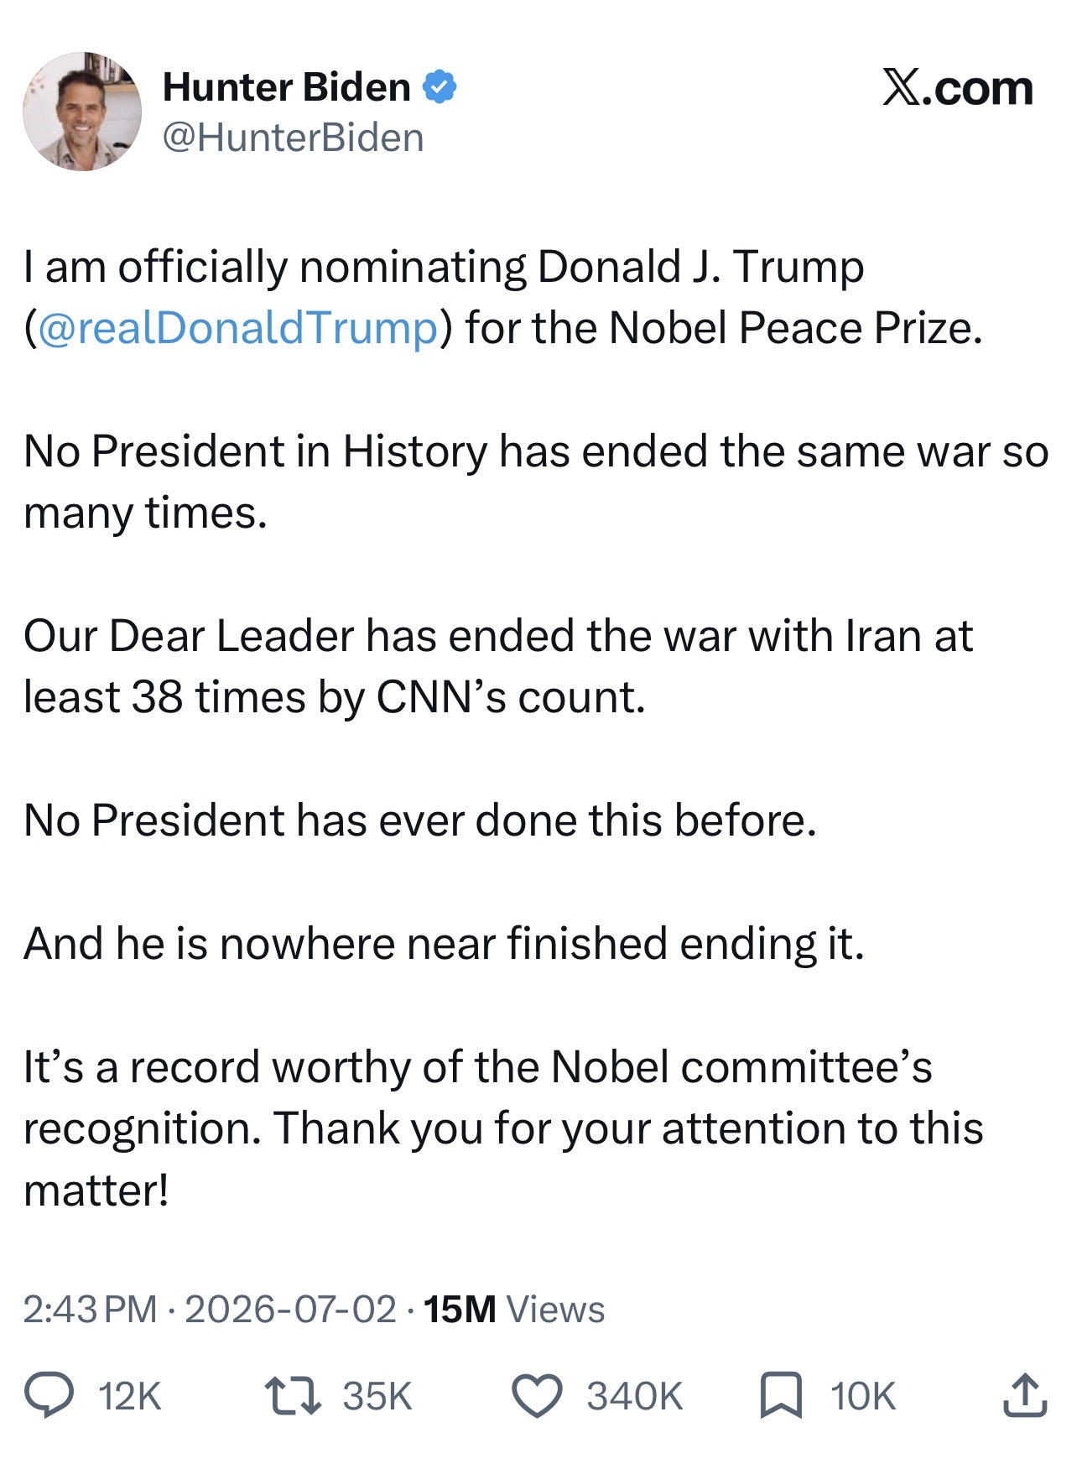
Task: View the 12K replies count
Action: click(129, 1396)
